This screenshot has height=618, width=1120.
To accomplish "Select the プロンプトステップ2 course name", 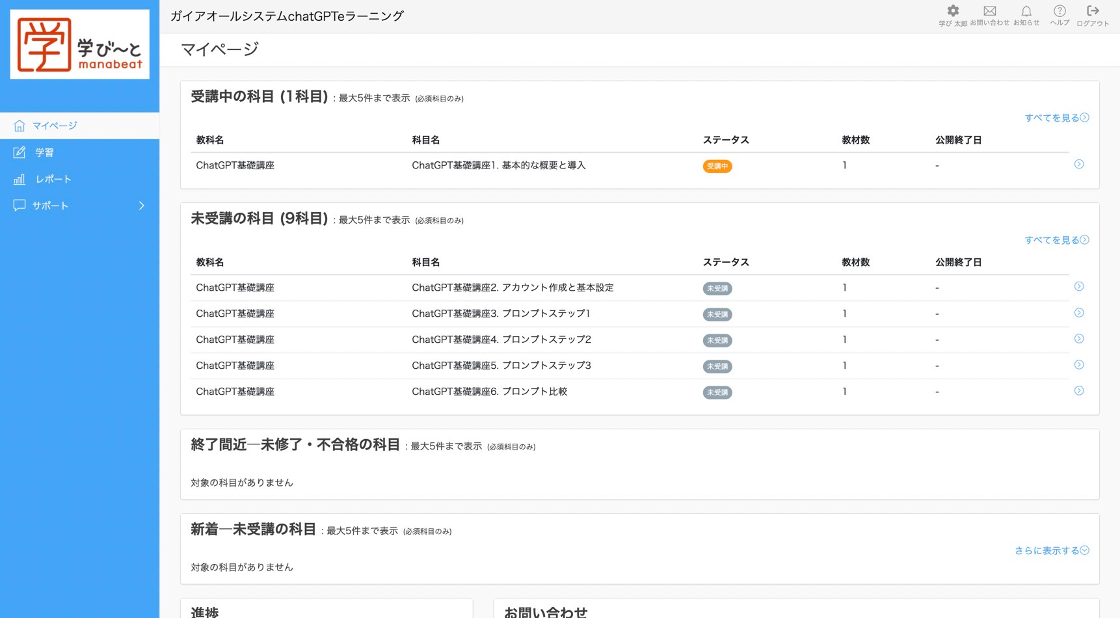I will pos(501,340).
